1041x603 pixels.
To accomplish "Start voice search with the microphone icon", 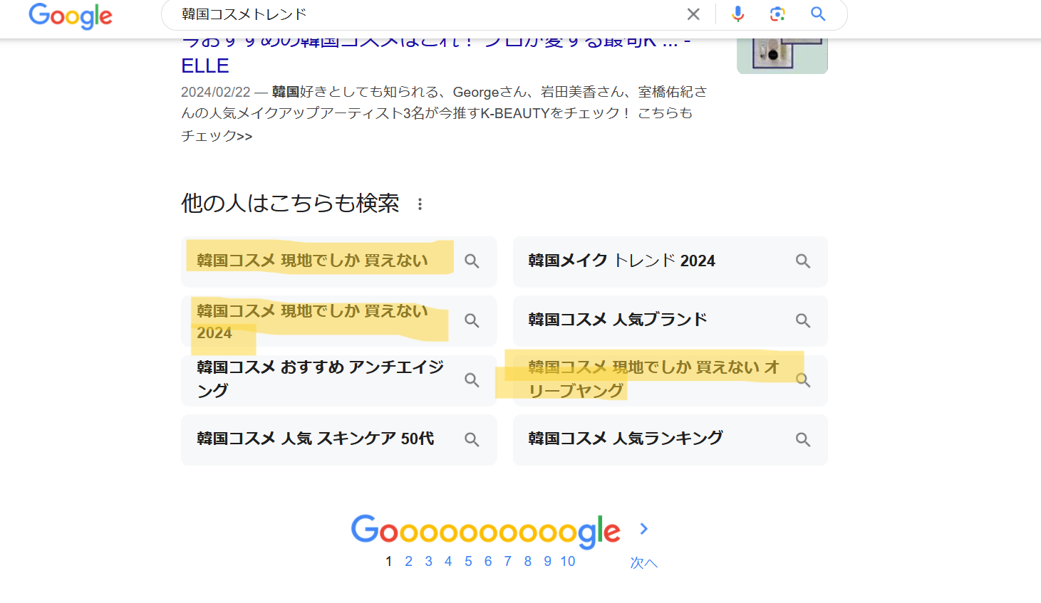I will tap(737, 14).
